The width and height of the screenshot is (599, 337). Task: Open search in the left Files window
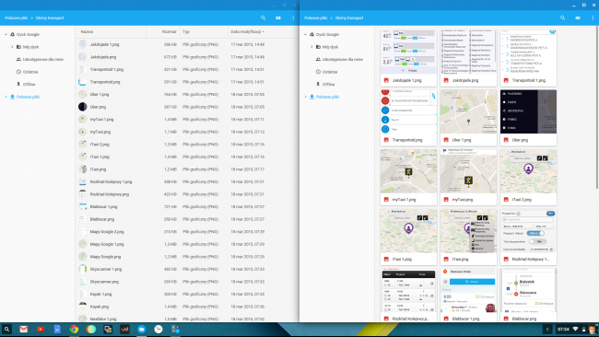[x=263, y=17]
